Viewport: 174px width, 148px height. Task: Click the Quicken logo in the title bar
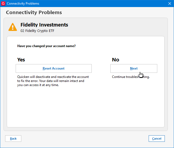(3, 4)
